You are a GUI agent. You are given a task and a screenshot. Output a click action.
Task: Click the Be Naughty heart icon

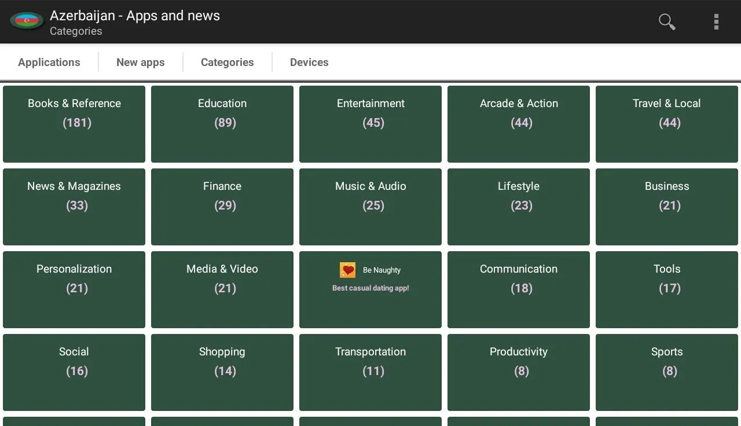pos(347,270)
